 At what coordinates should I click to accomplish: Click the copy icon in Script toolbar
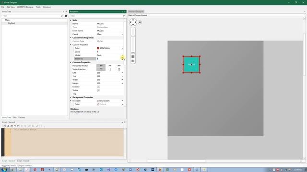pyautogui.click(x=5, y=126)
